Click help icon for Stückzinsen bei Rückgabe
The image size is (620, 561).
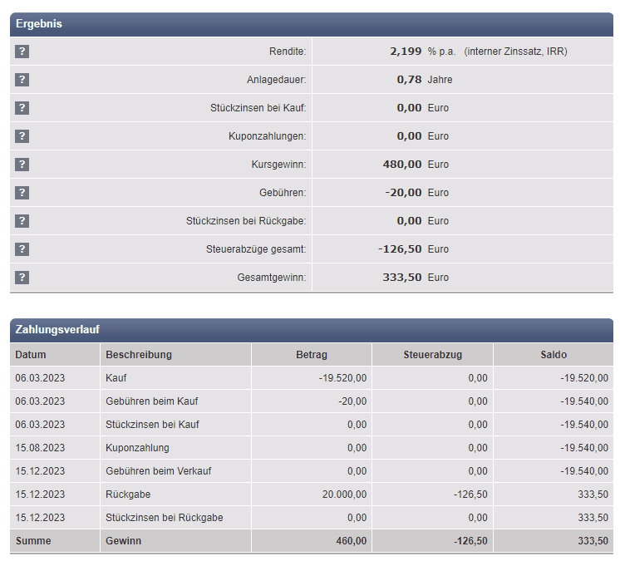point(22,221)
